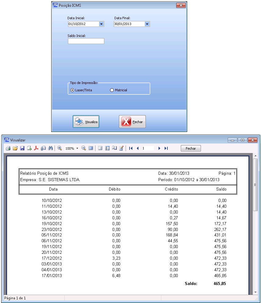Click the edit page icon with pencil

(x=121, y=148)
